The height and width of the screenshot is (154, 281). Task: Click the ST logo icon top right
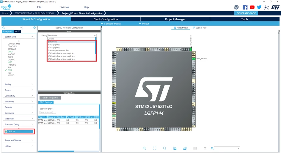click(275, 7)
